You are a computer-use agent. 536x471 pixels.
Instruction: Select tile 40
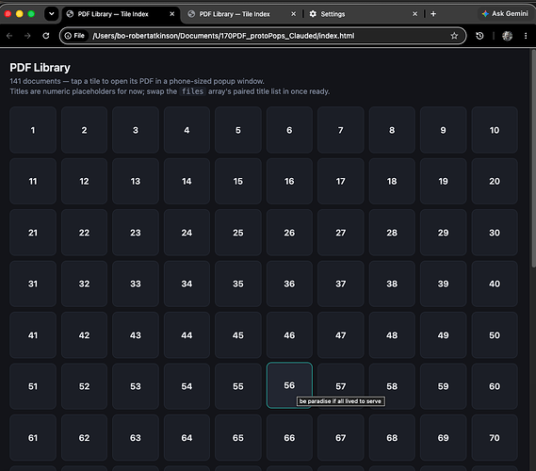coord(495,284)
